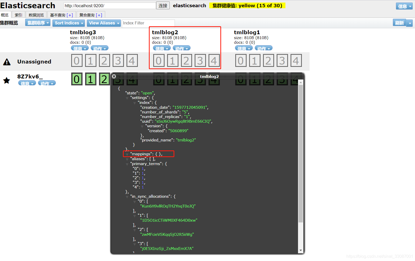415x261 pixels.
Task: Collapse the "version" JSON node
Action: (x=142, y=126)
